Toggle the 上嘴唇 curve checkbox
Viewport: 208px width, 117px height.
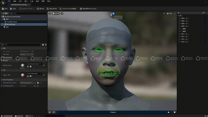click(x=205, y=29)
